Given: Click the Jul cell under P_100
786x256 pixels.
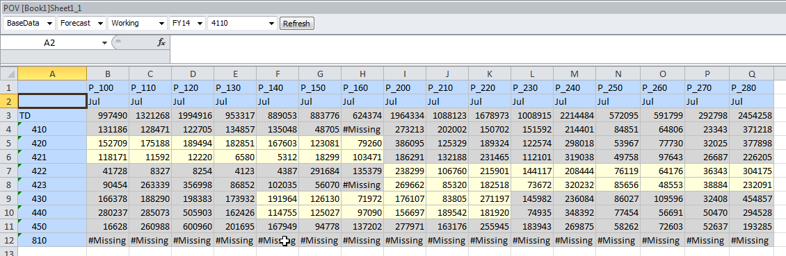Looking at the screenshot, I should click(108, 101).
